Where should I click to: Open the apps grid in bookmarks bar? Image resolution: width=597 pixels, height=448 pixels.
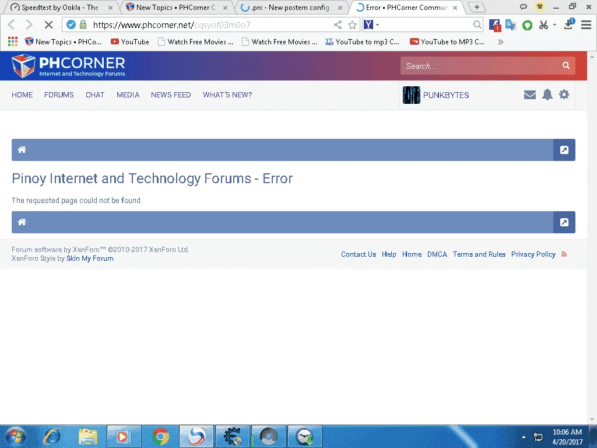[13, 41]
